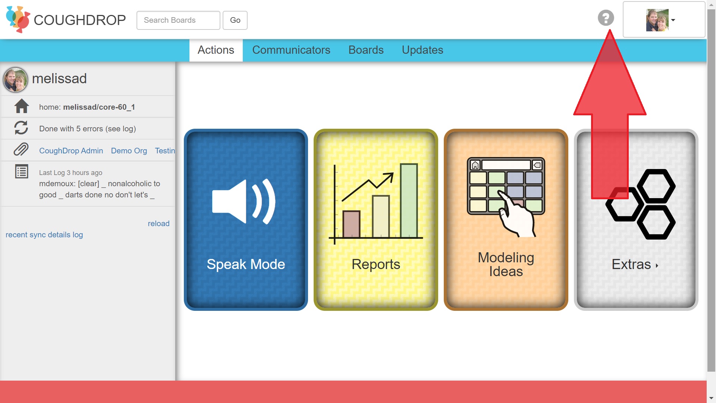Click the log list icon
The width and height of the screenshot is (716, 403).
[x=22, y=172]
